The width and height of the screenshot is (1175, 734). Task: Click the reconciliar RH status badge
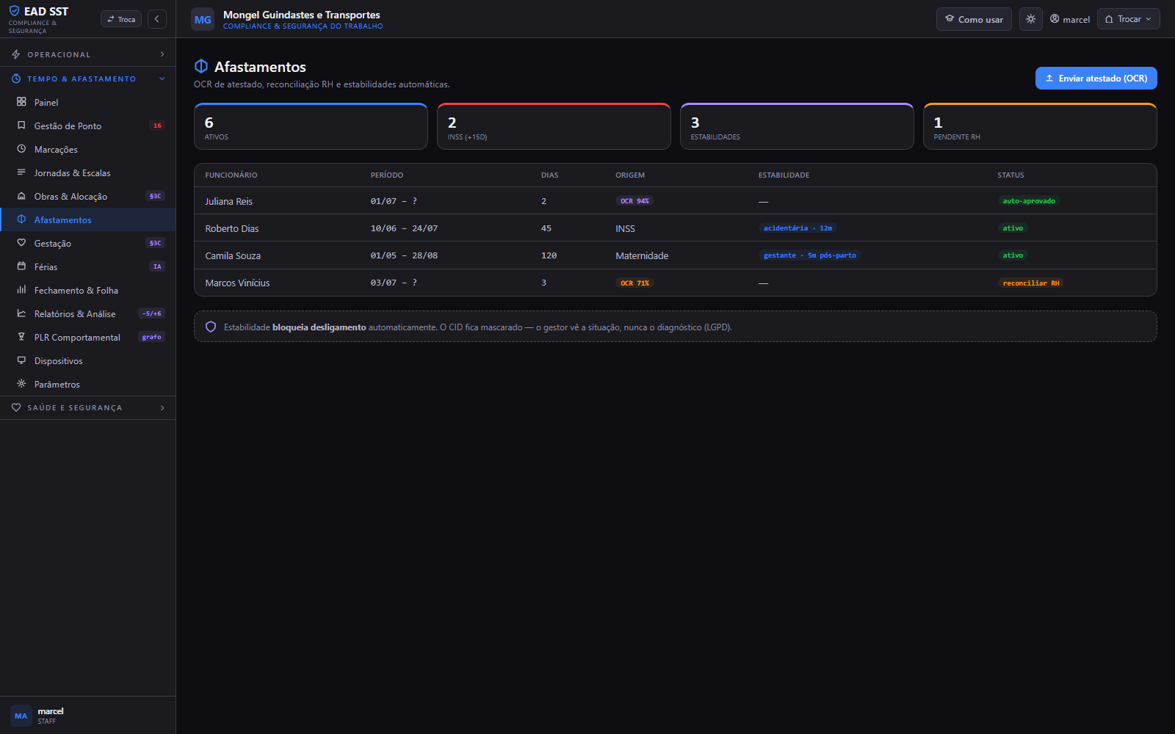coord(1031,283)
